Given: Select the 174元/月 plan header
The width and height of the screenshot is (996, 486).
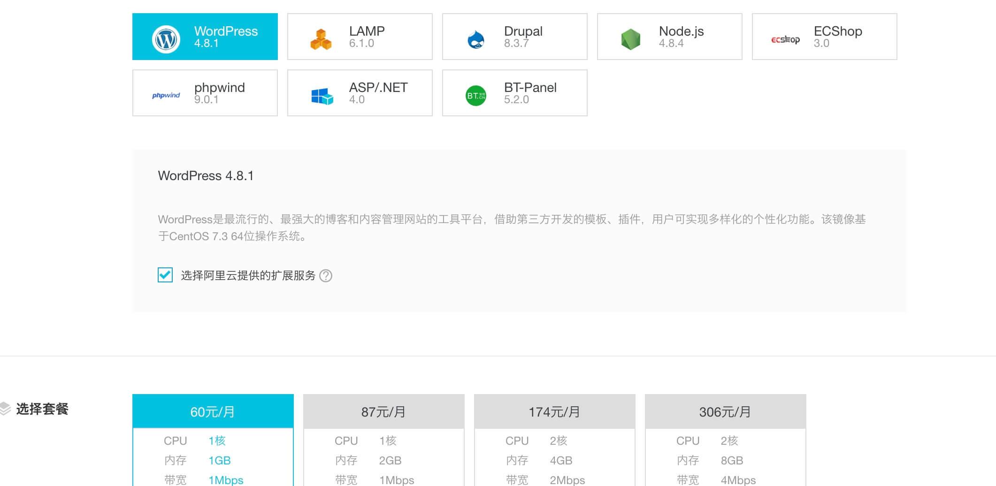Looking at the screenshot, I should 555,411.
